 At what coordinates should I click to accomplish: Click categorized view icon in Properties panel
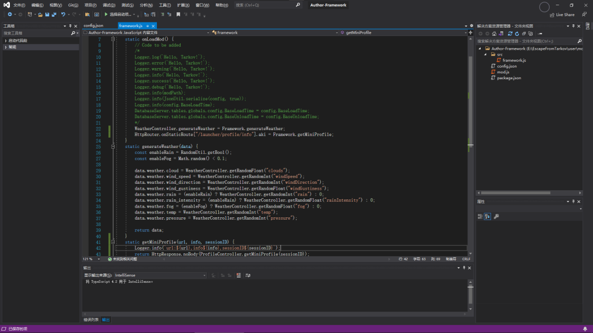click(x=480, y=216)
